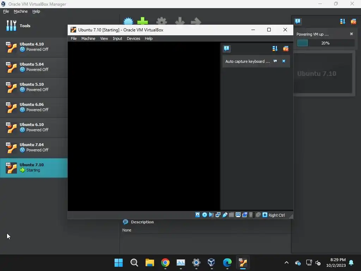
Task: Open File menu in Ubuntu 7.10 window
Action: click(x=74, y=38)
